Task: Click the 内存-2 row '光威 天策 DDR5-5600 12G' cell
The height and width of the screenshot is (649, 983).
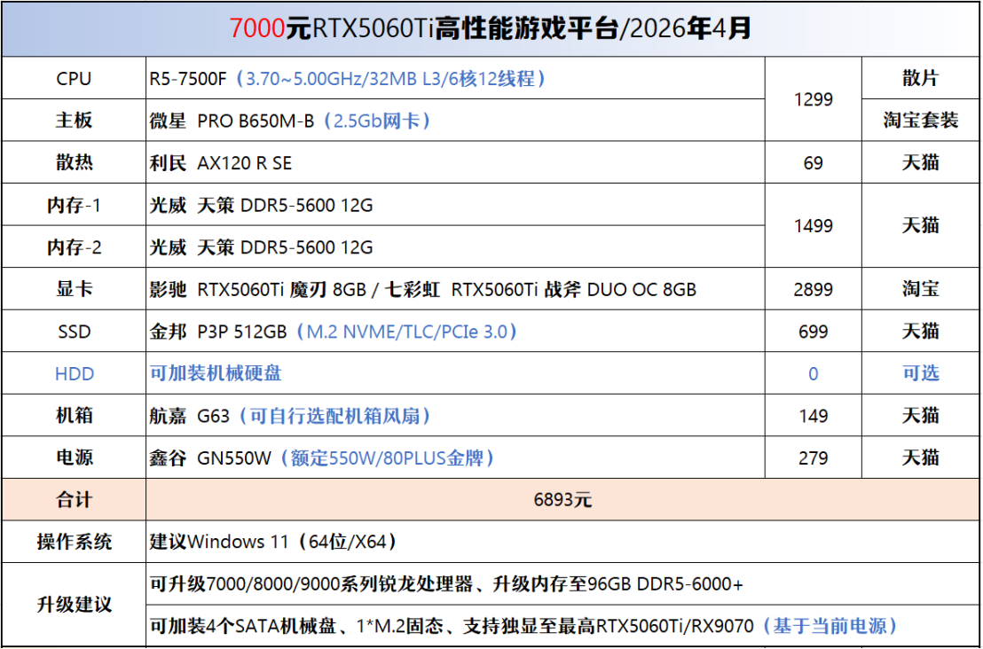Action: point(455,246)
